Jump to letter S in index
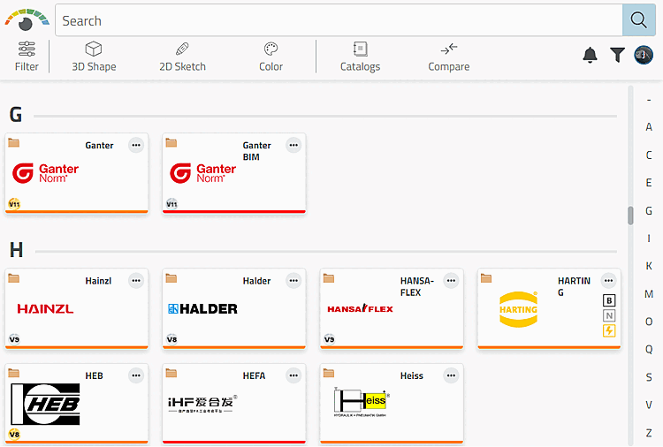Screen dimensions: 663x447 649,377
